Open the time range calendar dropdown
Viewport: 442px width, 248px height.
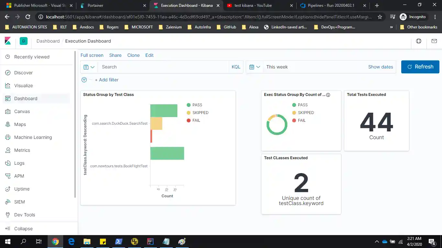pyautogui.click(x=255, y=67)
